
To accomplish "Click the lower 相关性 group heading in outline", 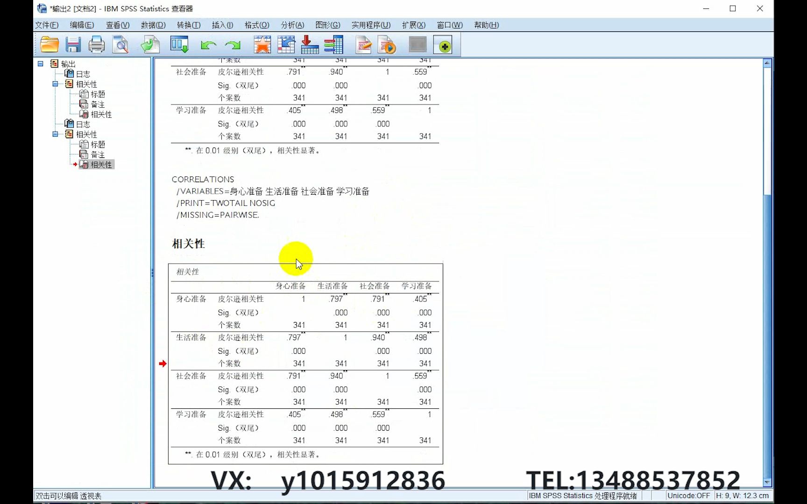I will point(86,134).
